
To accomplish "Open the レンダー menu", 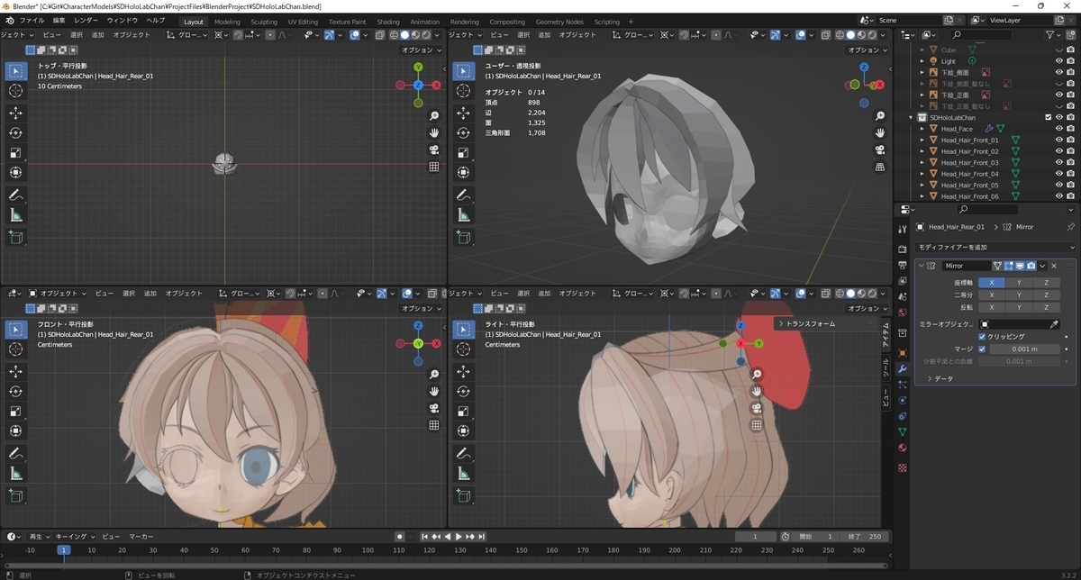I will [x=86, y=21].
